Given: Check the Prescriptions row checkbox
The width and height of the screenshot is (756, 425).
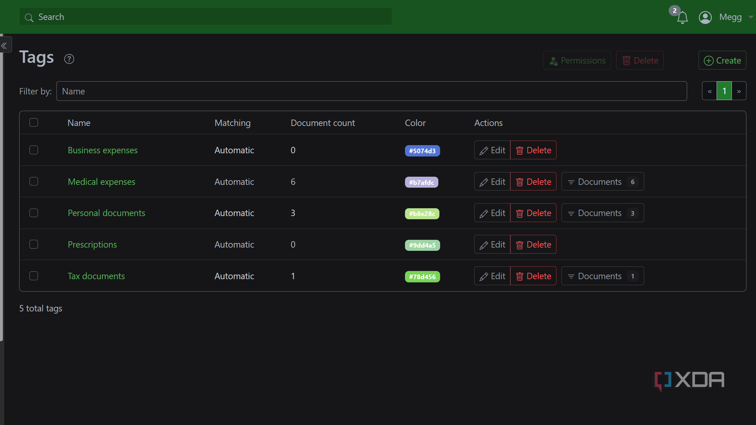Looking at the screenshot, I should pyautogui.click(x=34, y=244).
